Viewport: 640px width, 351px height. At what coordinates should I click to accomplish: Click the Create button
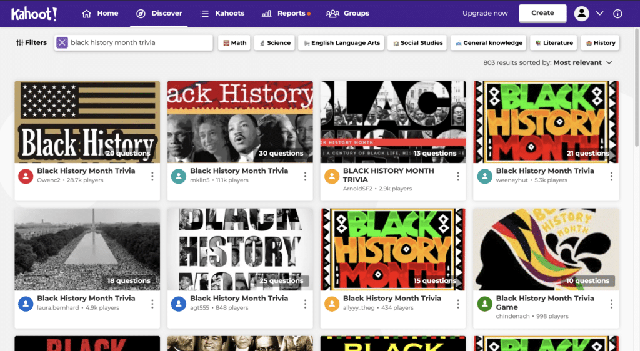coord(542,13)
